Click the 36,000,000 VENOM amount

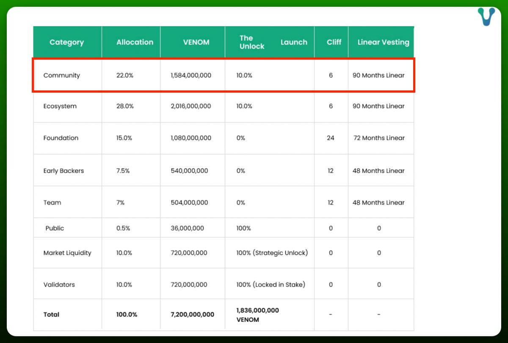pos(187,228)
